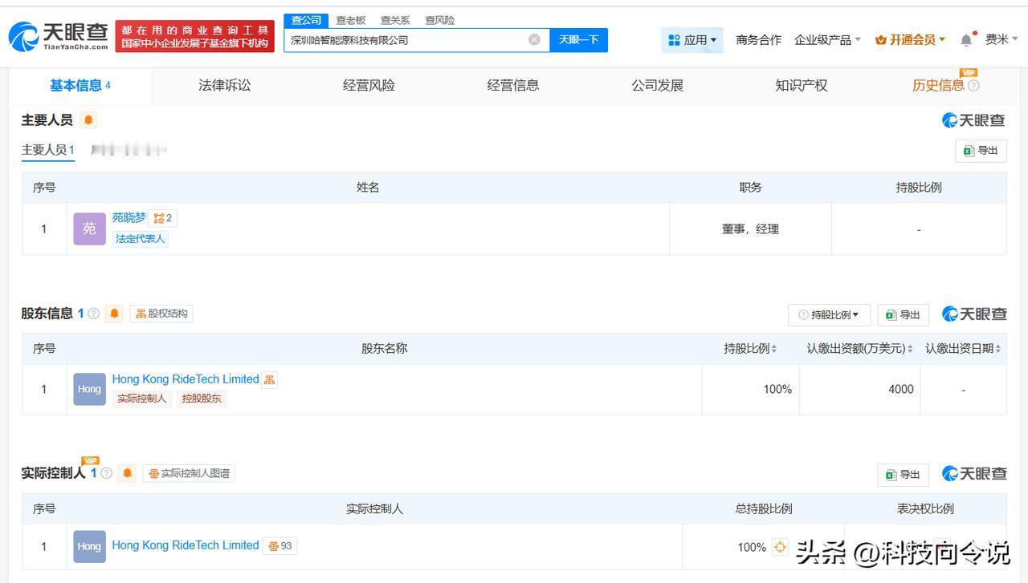1028x583 pixels.
Task: Select the 主要人员 1 sub-tab
Action: coord(48,150)
